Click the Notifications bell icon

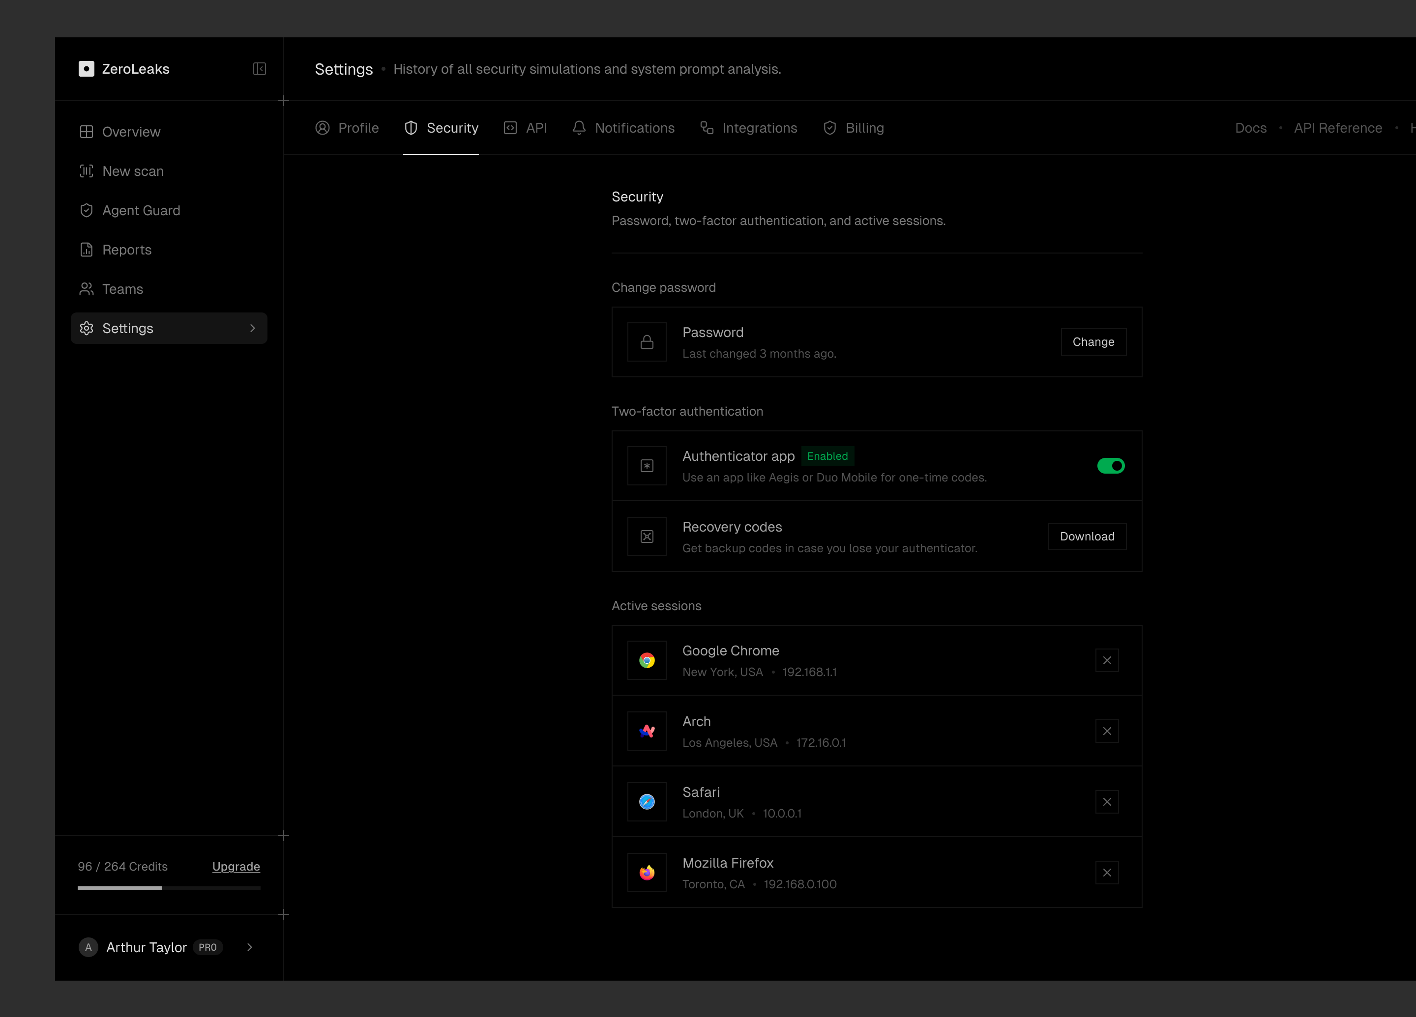click(x=579, y=128)
